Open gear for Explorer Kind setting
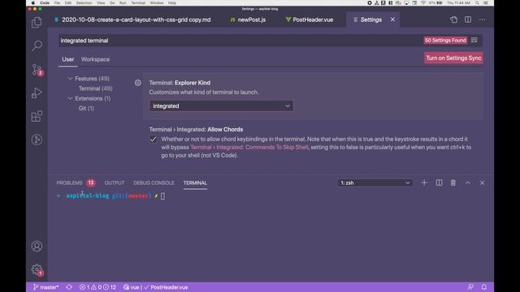 (137, 83)
